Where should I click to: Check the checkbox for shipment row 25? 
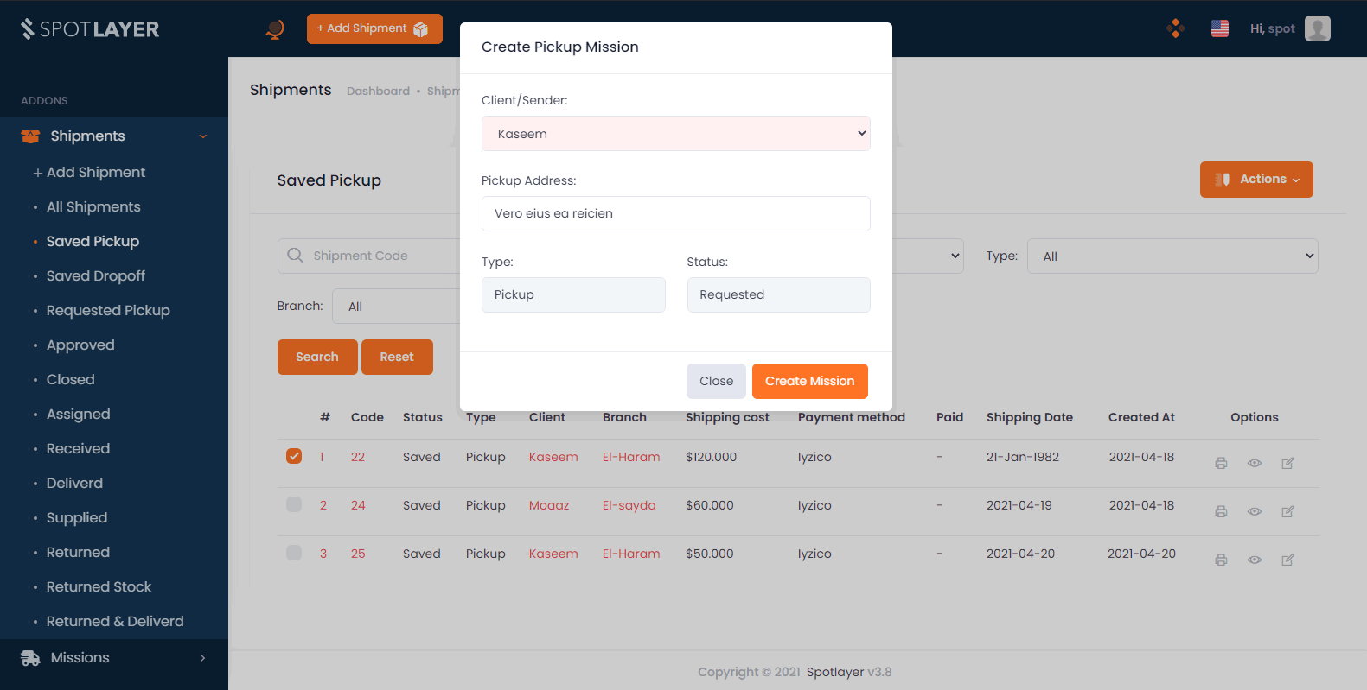pyautogui.click(x=294, y=553)
